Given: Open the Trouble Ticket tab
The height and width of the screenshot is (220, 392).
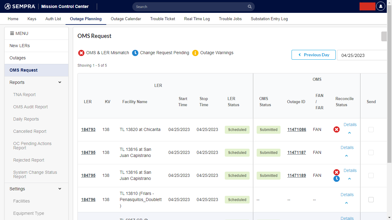Looking at the screenshot, I should click(163, 19).
